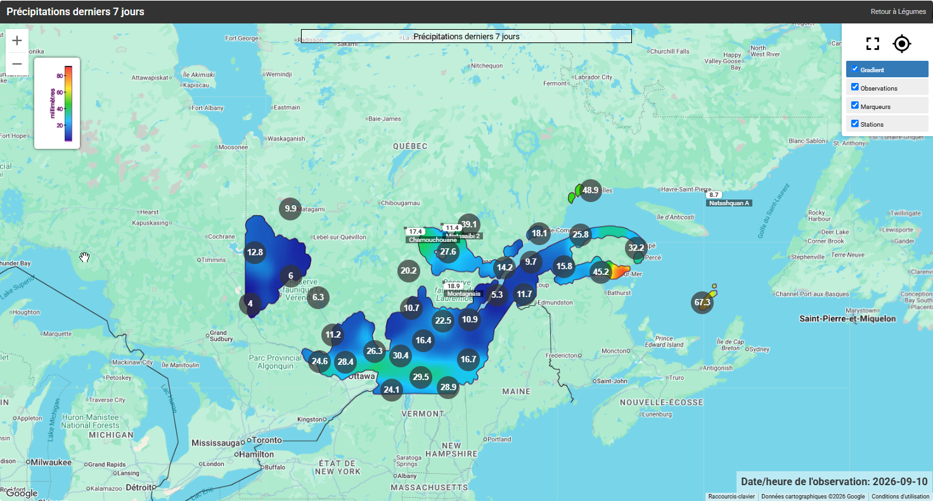
Task: Select the 67.3 precipitation marker
Action: (702, 303)
